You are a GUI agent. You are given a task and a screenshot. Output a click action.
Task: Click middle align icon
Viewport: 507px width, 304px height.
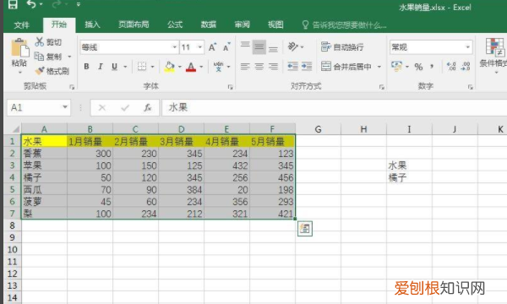click(x=259, y=47)
